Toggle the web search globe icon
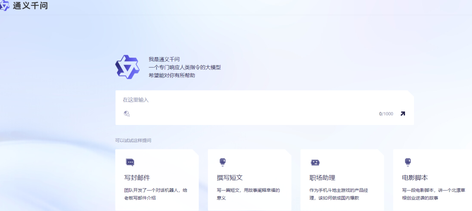This screenshot has height=211, width=472. click(127, 114)
